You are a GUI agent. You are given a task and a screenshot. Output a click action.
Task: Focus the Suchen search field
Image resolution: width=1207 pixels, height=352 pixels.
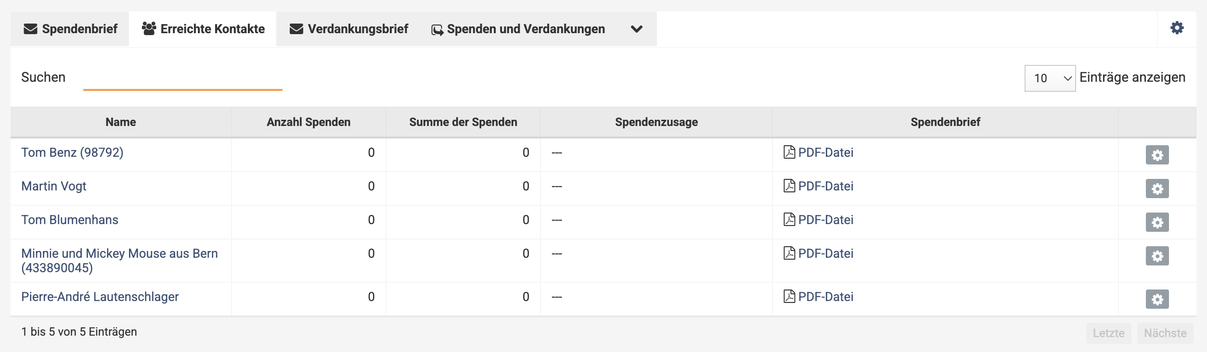[182, 78]
